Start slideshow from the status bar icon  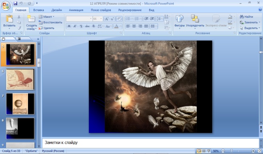(209, 151)
